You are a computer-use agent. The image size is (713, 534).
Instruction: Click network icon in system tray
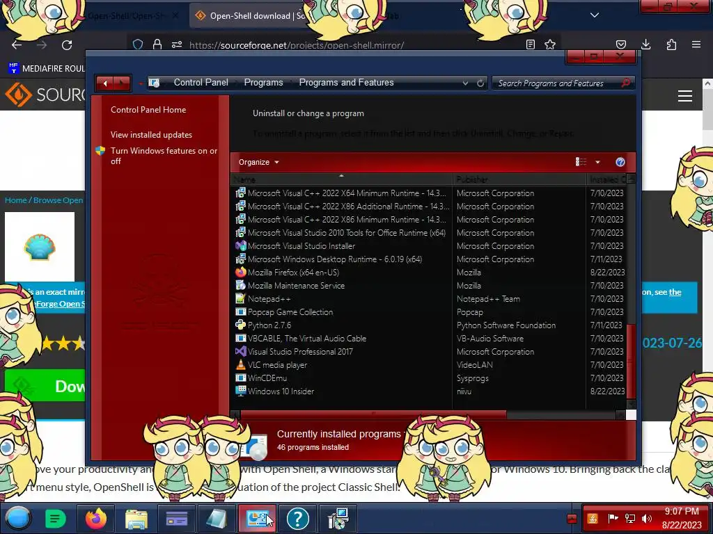point(630,518)
